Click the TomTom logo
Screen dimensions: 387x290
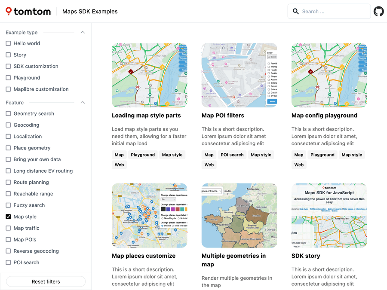28,11
